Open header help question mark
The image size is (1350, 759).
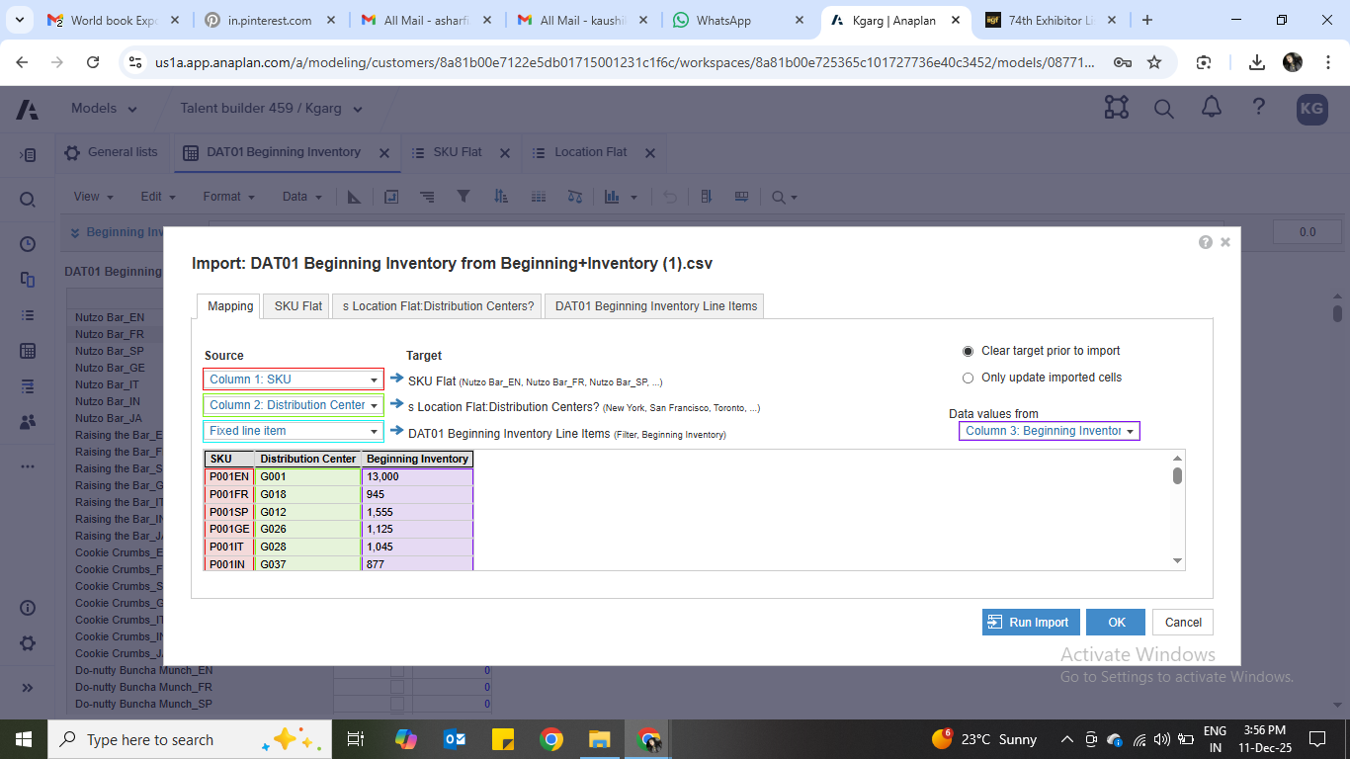tap(1258, 108)
